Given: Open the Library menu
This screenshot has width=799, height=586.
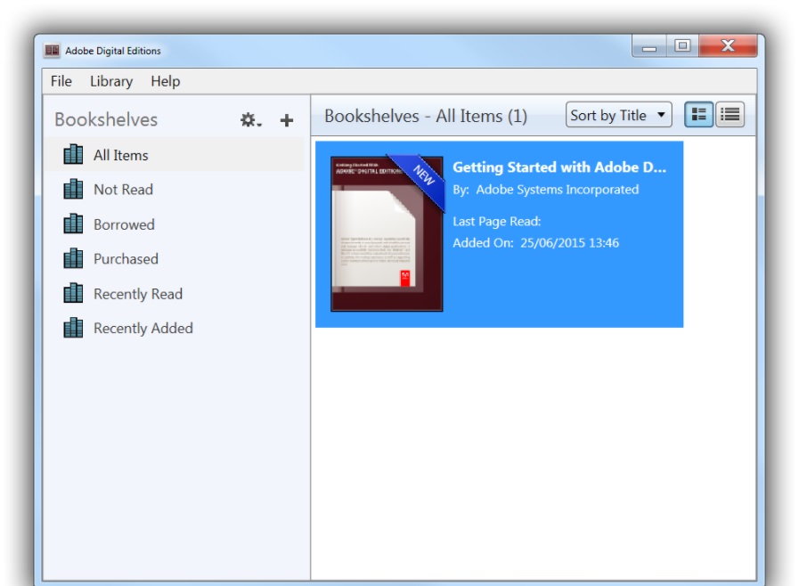Looking at the screenshot, I should (x=111, y=81).
